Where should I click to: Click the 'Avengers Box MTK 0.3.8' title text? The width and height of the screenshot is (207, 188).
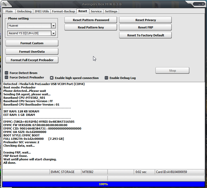pyautogui.click(x=102, y=4)
